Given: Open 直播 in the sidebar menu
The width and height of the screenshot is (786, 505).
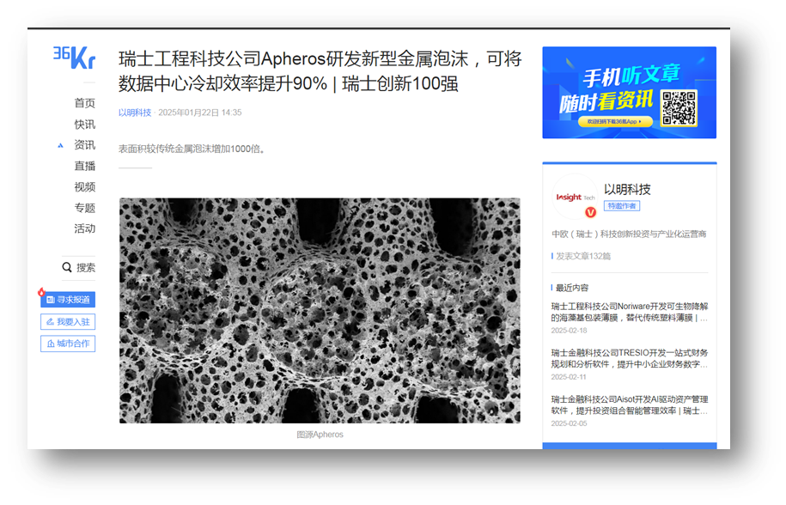Looking at the screenshot, I should [85, 166].
